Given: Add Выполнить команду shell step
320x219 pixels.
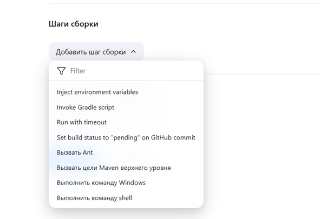Looking at the screenshot, I should point(126,198).
